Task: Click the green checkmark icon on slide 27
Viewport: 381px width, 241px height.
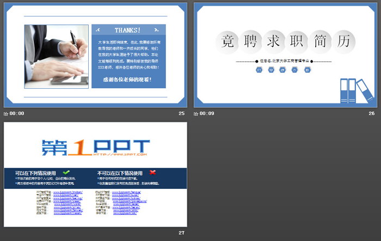Action: [x=66, y=172]
